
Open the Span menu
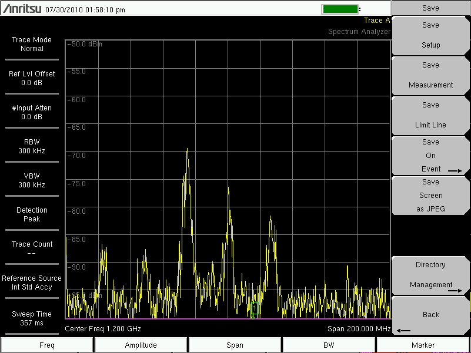(235, 345)
